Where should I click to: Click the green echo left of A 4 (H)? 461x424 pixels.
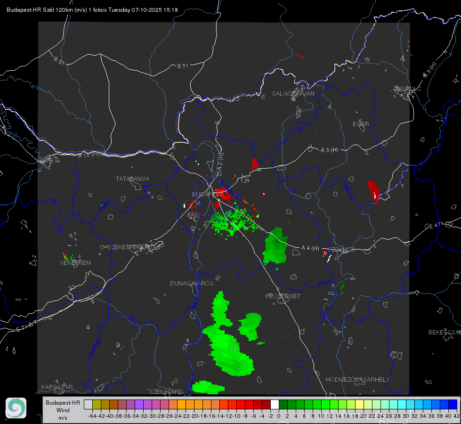coord(275,246)
